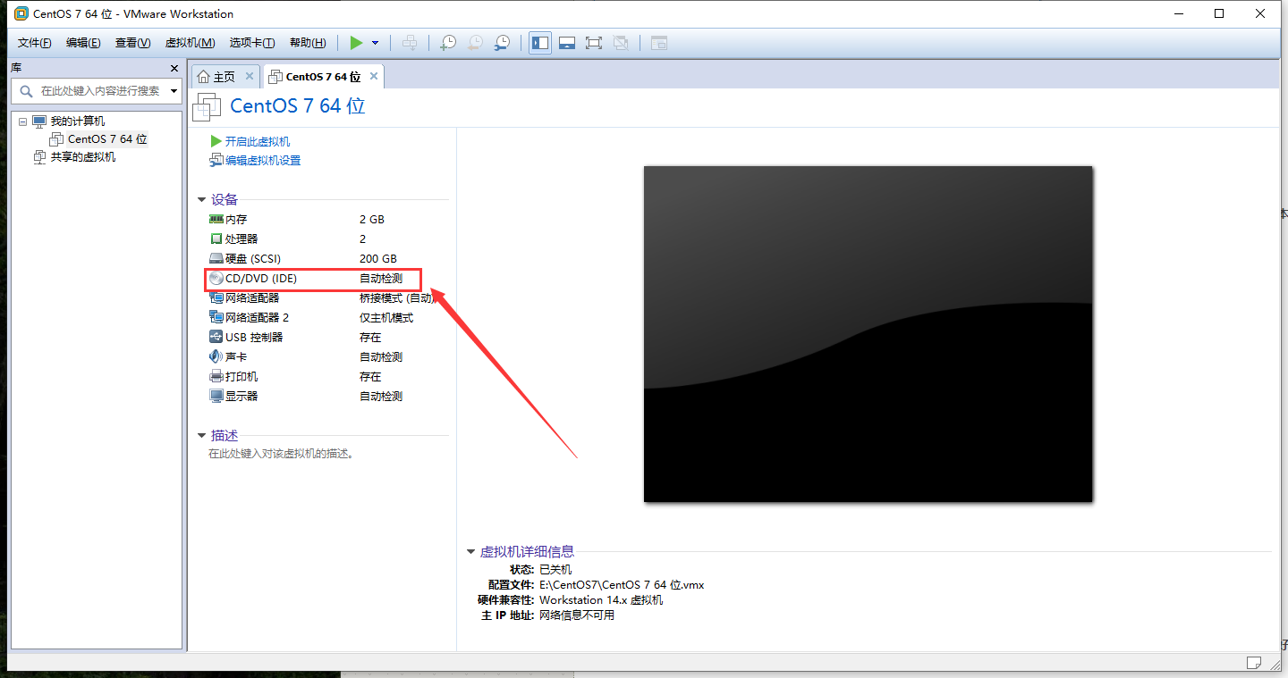Click the Unity mode toolbar icon
Image resolution: width=1288 pixels, height=678 pixels.
pyautogui.click(x=621, y=42)
